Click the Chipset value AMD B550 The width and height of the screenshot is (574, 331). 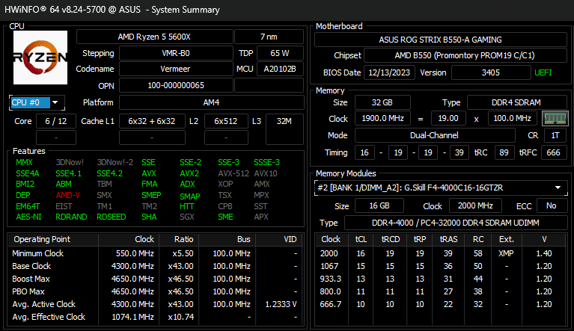(x=465, y=55)
